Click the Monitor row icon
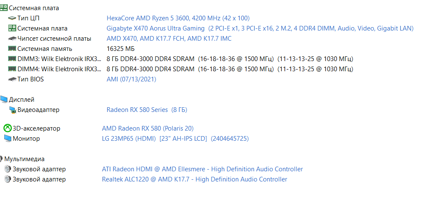This screenshot has width=434, height=198. click(x=7, y=139)
